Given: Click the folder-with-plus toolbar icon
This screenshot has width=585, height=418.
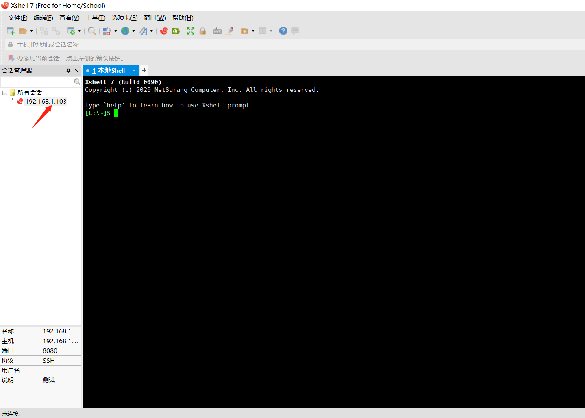Looking at the screenshot, I should (x=245, y=31).
